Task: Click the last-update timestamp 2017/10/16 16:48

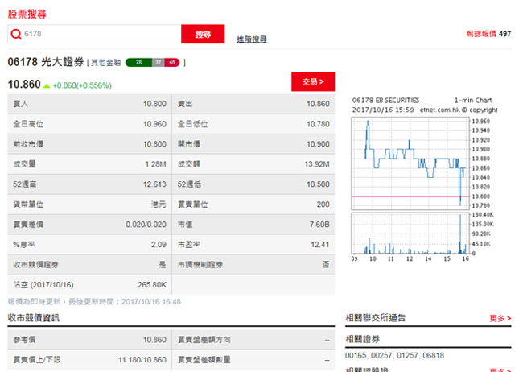Action: [150, 301]
